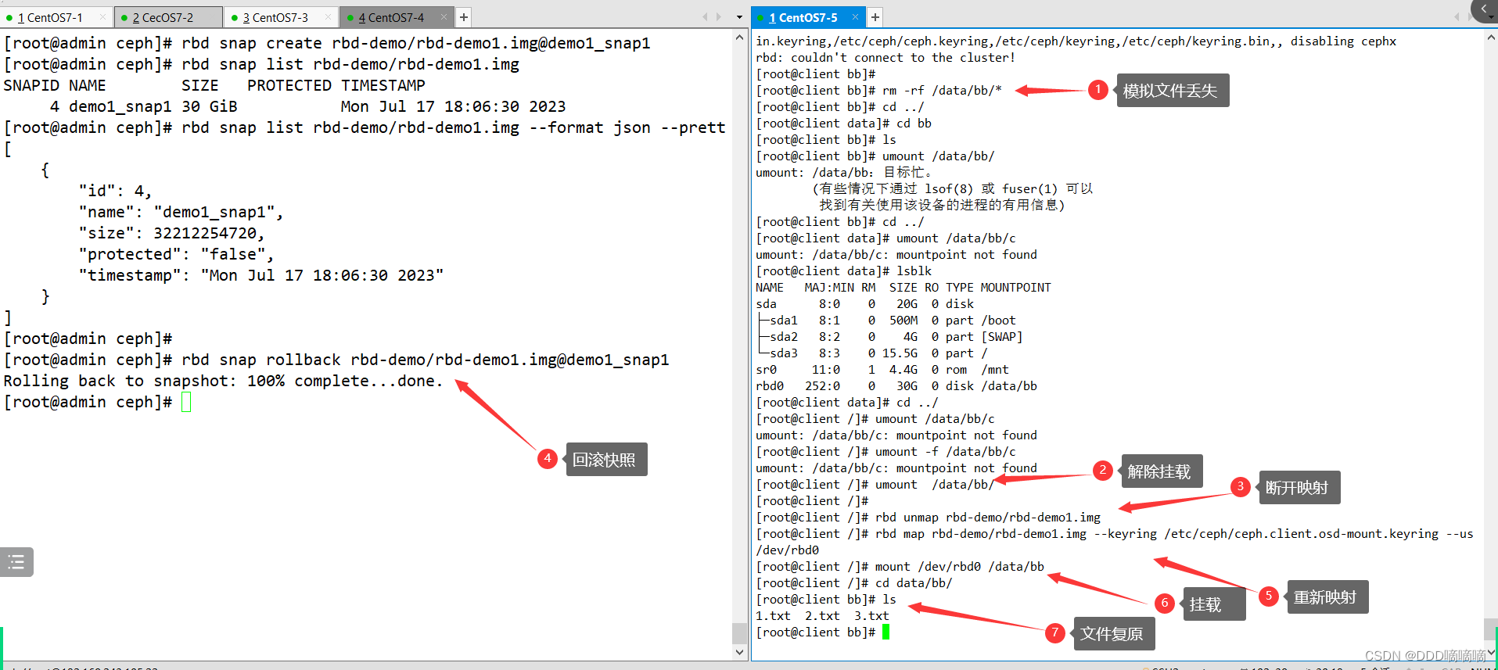
Task: Open the outline list icon in the left terminal
Action: click(x=16, y=561)
